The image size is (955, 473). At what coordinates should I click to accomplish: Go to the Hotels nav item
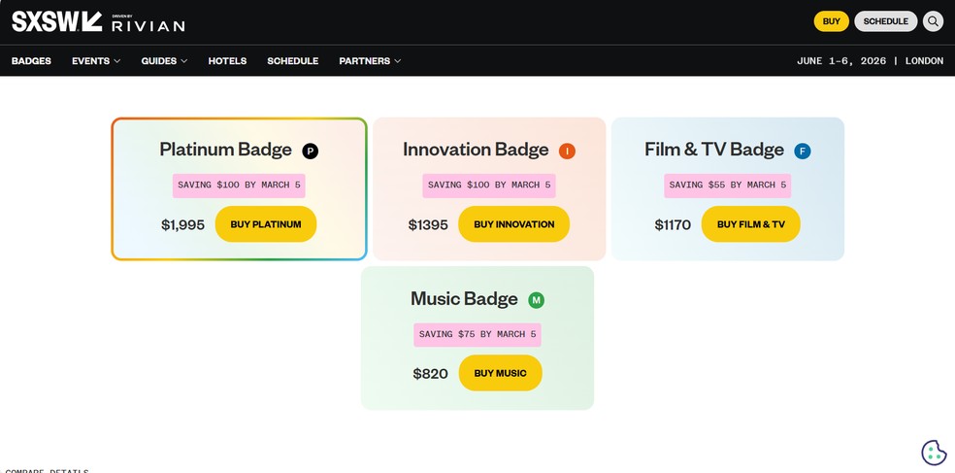pos(227,61)
